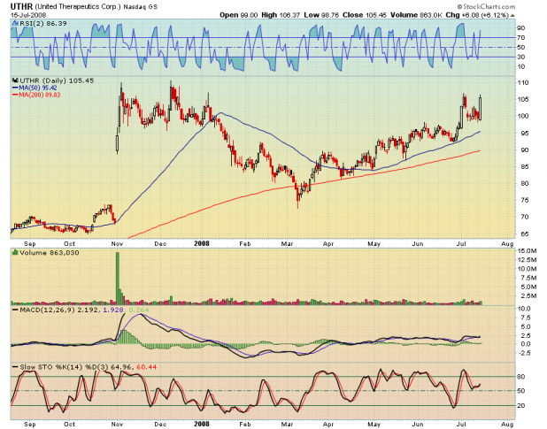Viewport: 547px width, 429px height.
Task: Click the 0.0 label on the MACD axis
Action: coord(525,344)
